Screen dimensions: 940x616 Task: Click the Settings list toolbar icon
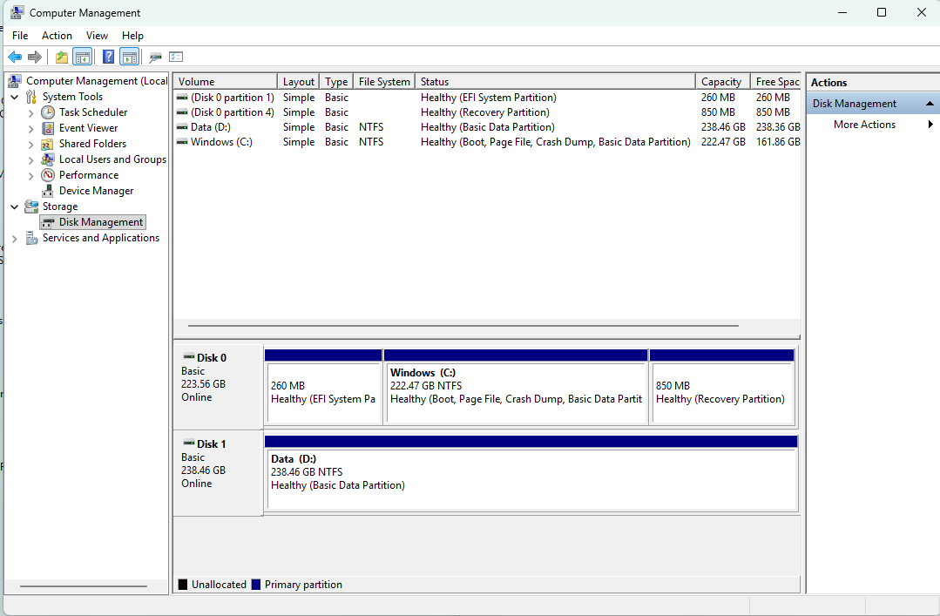[x=176, y=57]
